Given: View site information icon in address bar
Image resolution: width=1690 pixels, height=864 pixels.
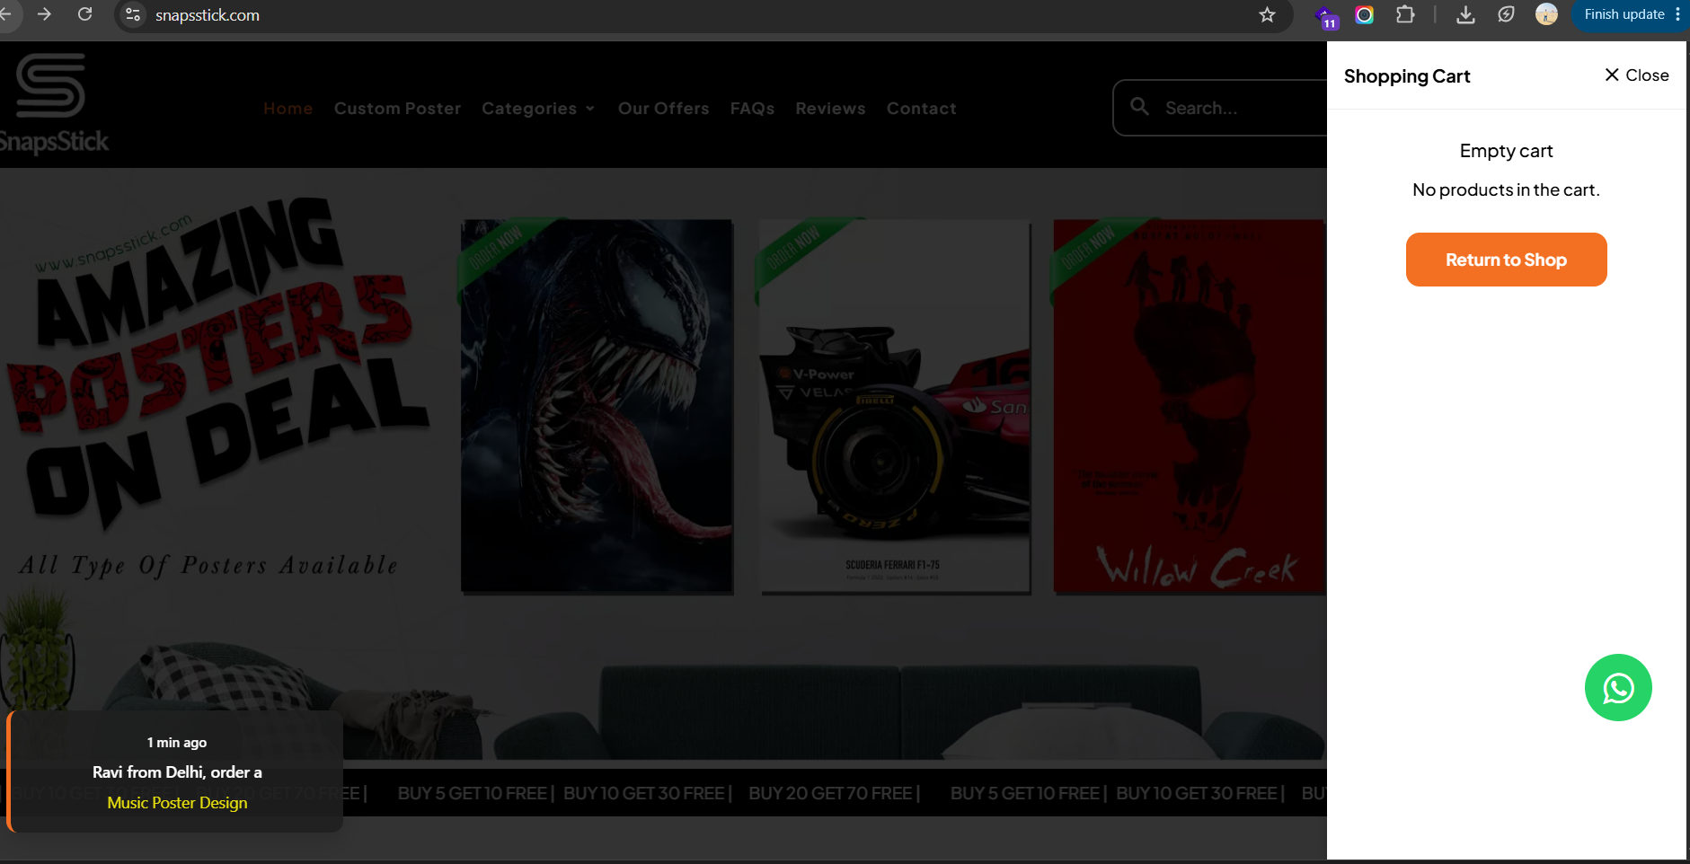Looking at the screenshot, I should [x=133, y=15].
